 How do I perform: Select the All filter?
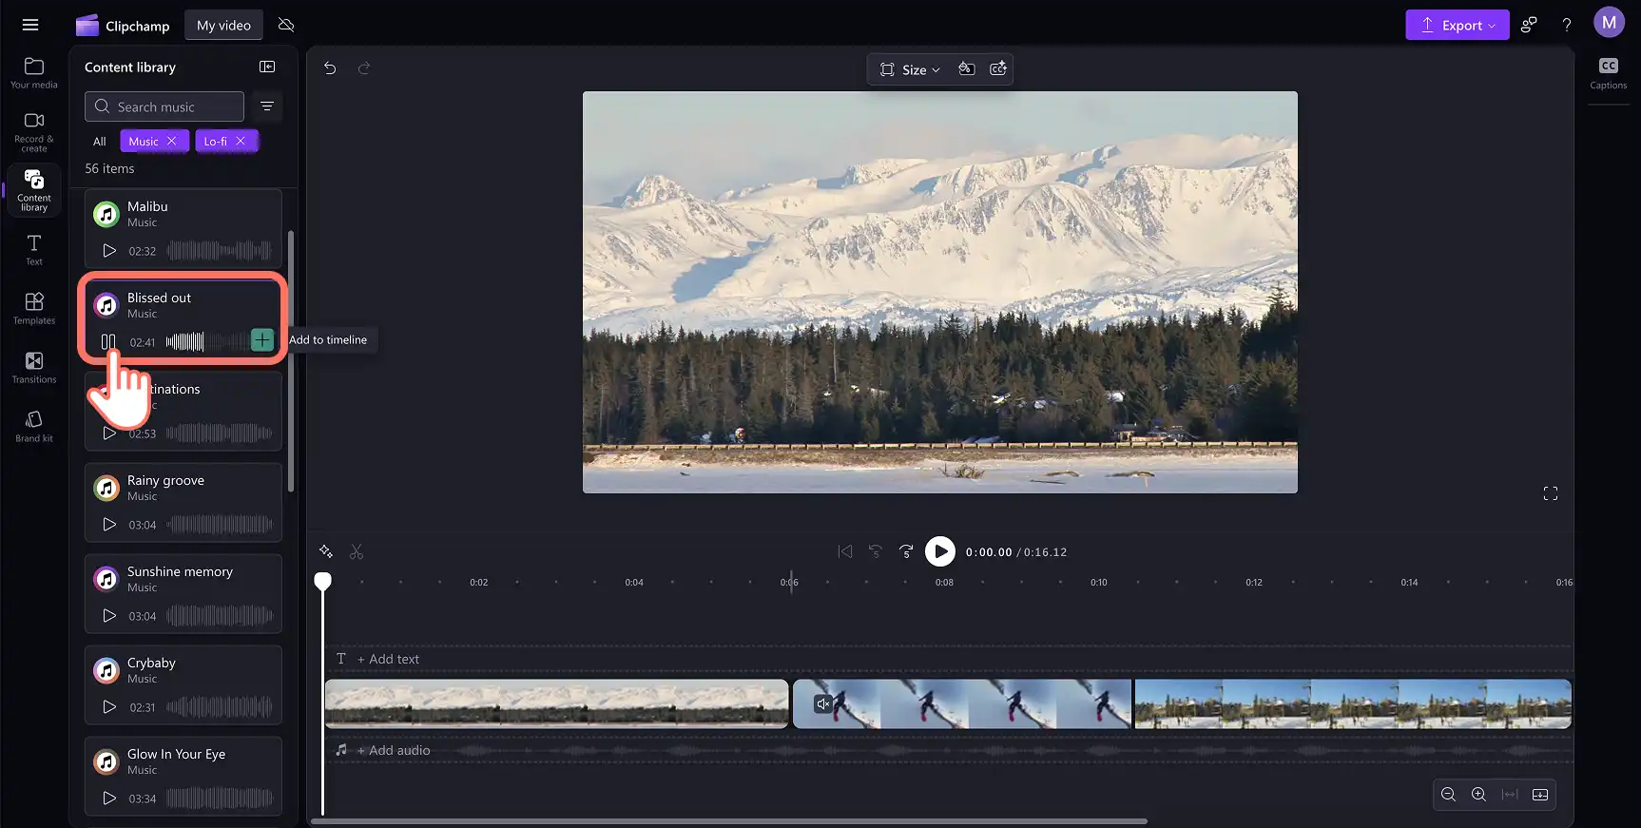[x=99, y=141]
